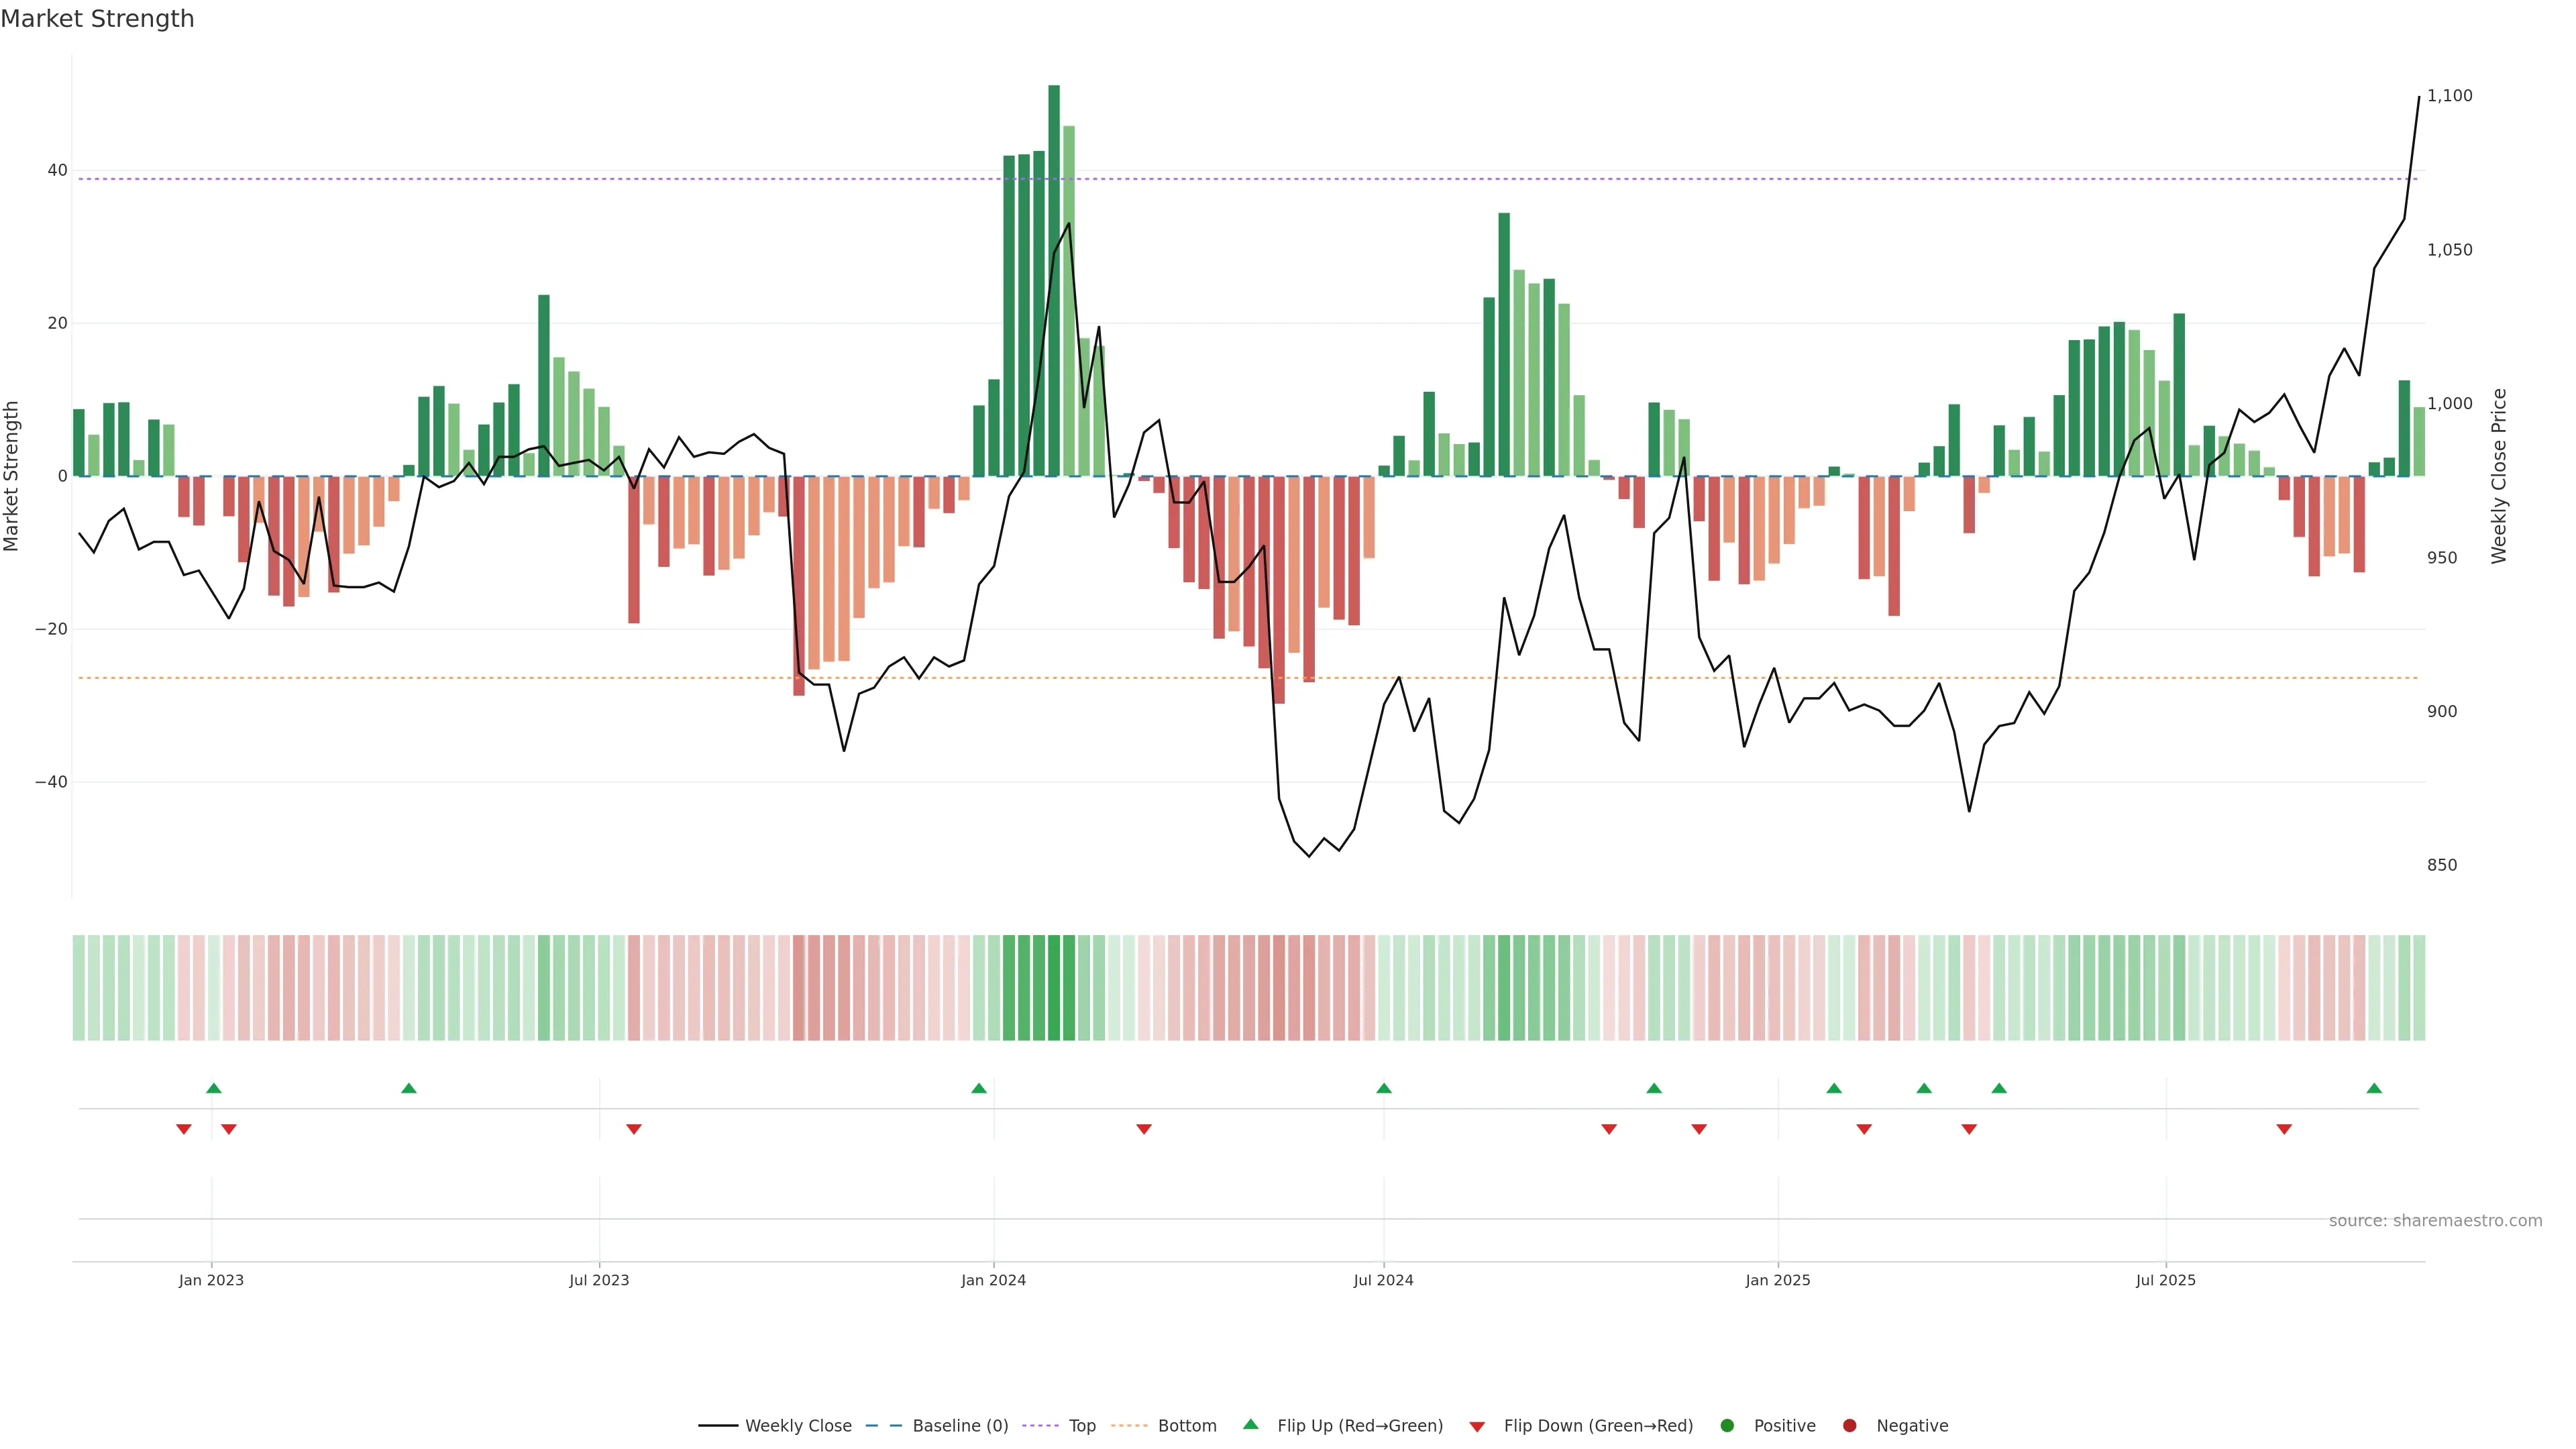
Task: Click the Jul 2023 x-axis label
Action: pyautogui.click(x=599, y=1280)
